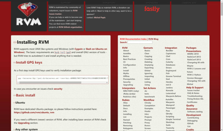Open the RVM Blog link
223x131 pixels.
pyautogui.click(x=153, y=39)
